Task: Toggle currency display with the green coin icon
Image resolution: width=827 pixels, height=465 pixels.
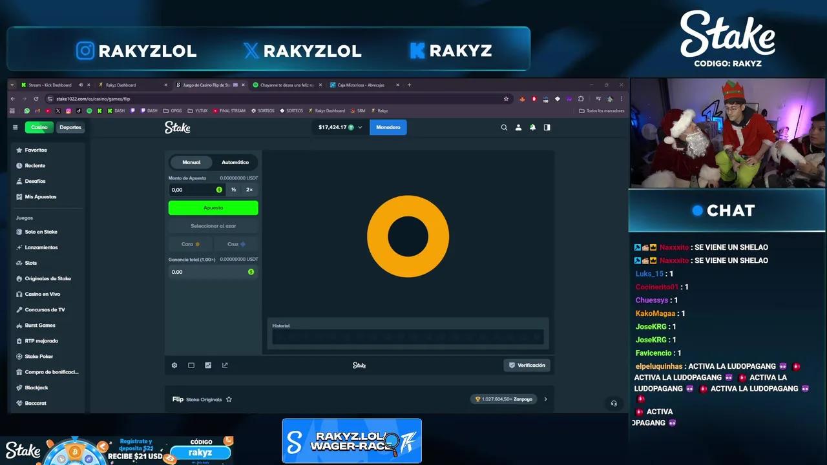Action: [218, 189]
